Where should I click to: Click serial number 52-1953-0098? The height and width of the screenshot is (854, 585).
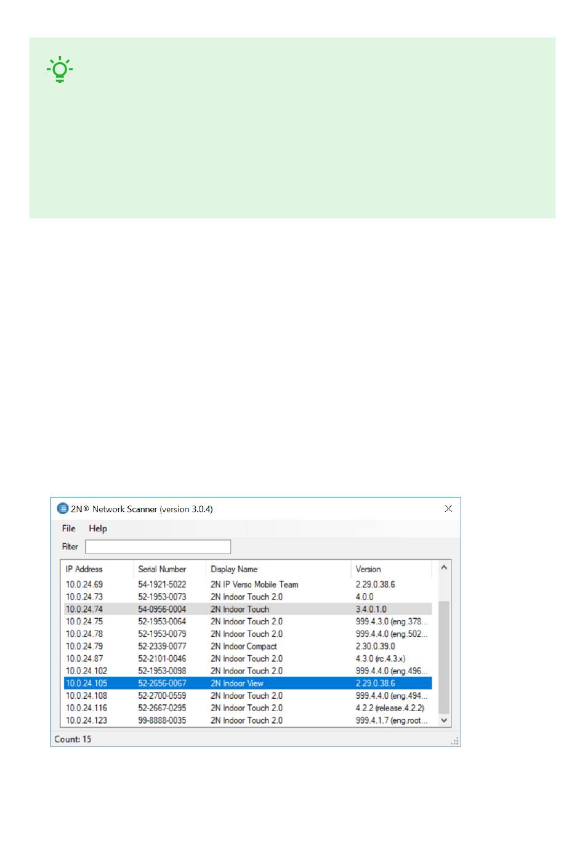[162, 671]
